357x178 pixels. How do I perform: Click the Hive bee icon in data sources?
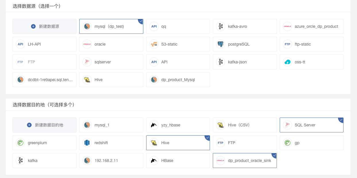[x=87, y=80]
